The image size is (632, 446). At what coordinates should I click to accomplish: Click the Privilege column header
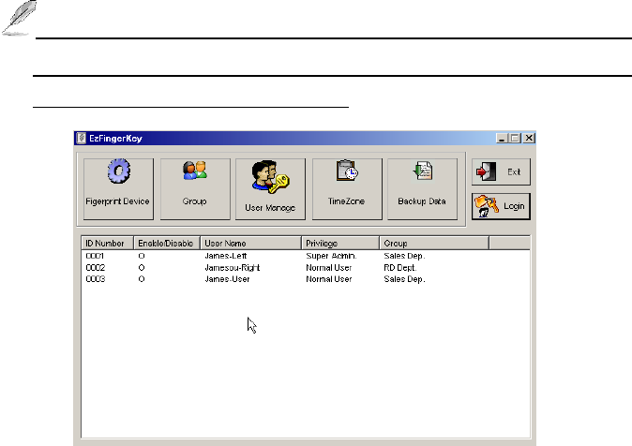(x=340, y=244)
